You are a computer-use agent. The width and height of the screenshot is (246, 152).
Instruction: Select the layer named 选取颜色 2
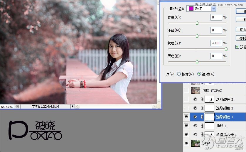point(225,108)
